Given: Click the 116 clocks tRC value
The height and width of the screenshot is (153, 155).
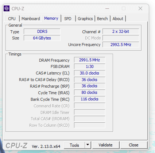Looking at the screenshot, I should point(90,99).
